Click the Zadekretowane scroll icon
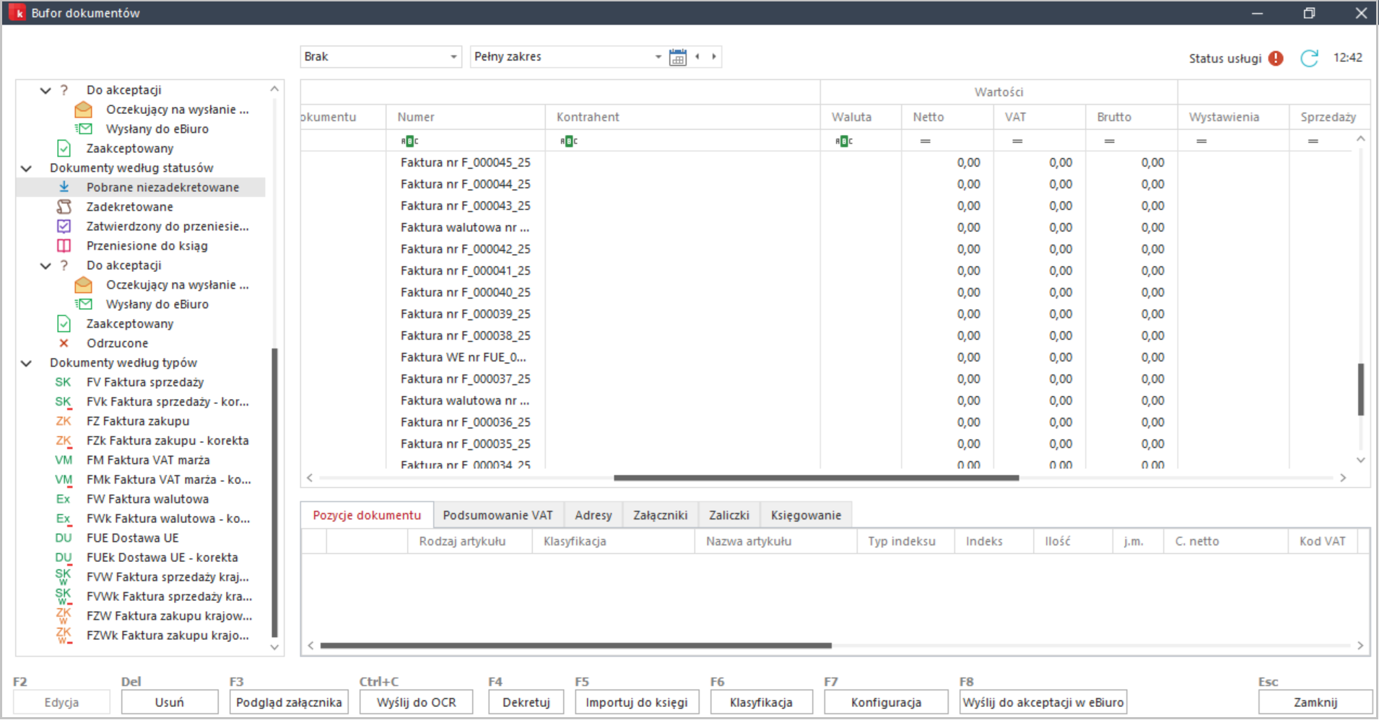Viewport: 1379px width, 720px height. tap(64, 206)
